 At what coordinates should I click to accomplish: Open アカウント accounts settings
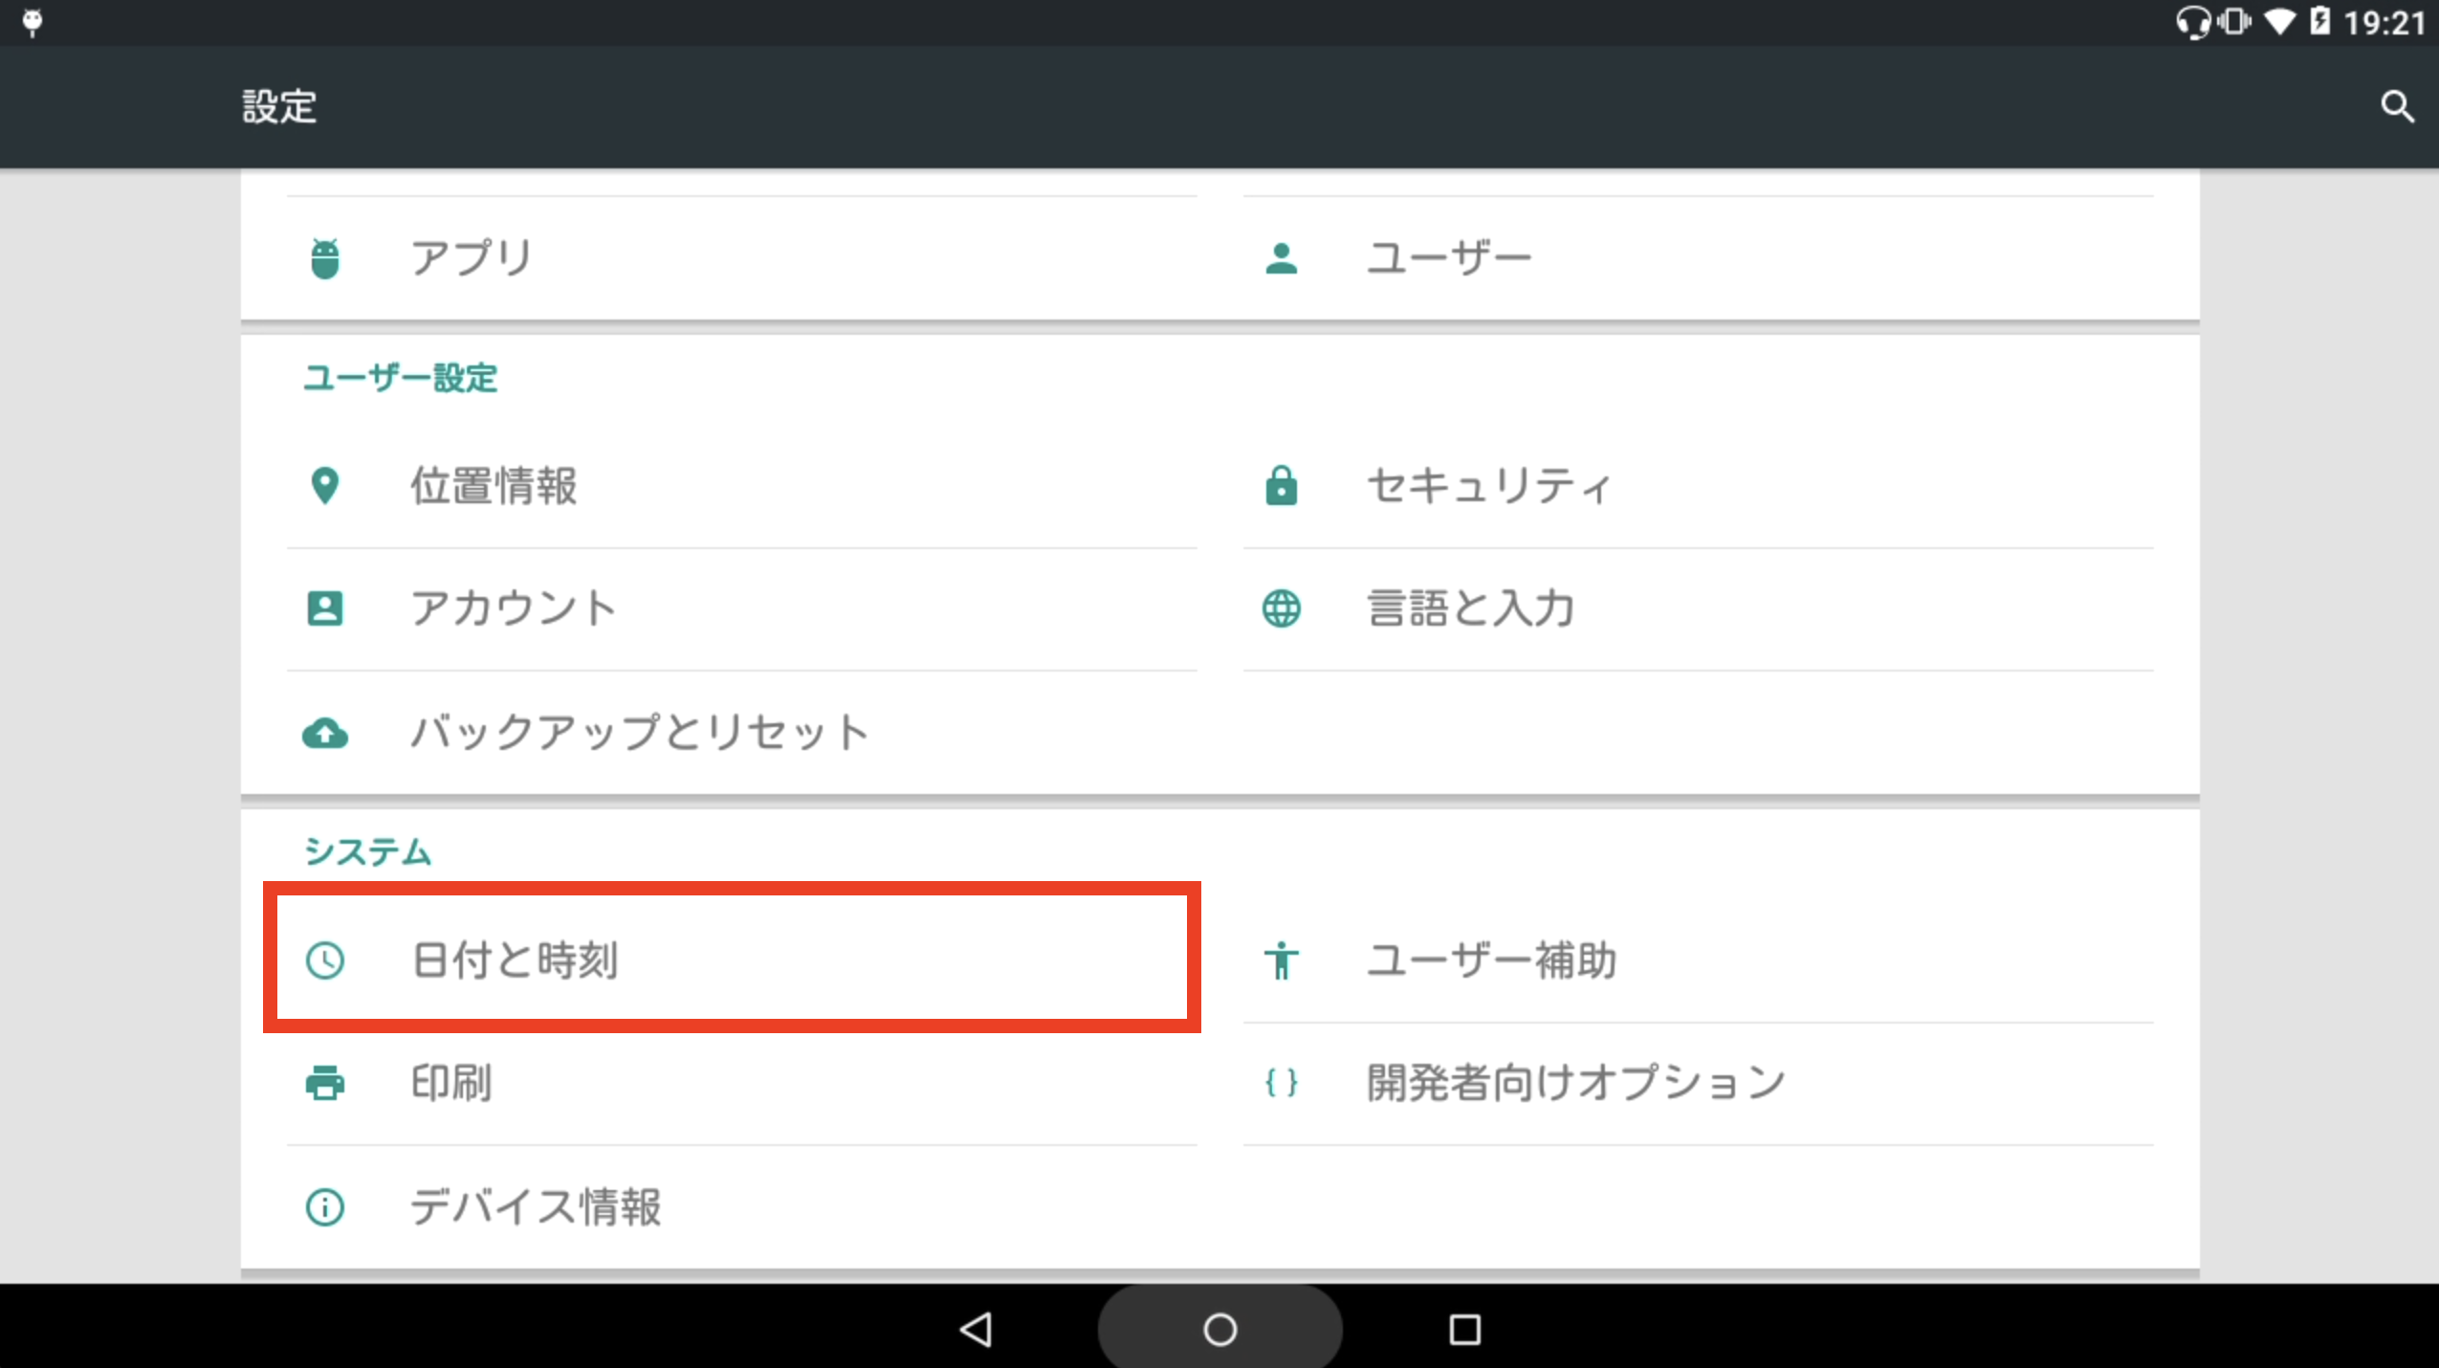point(514,608)
